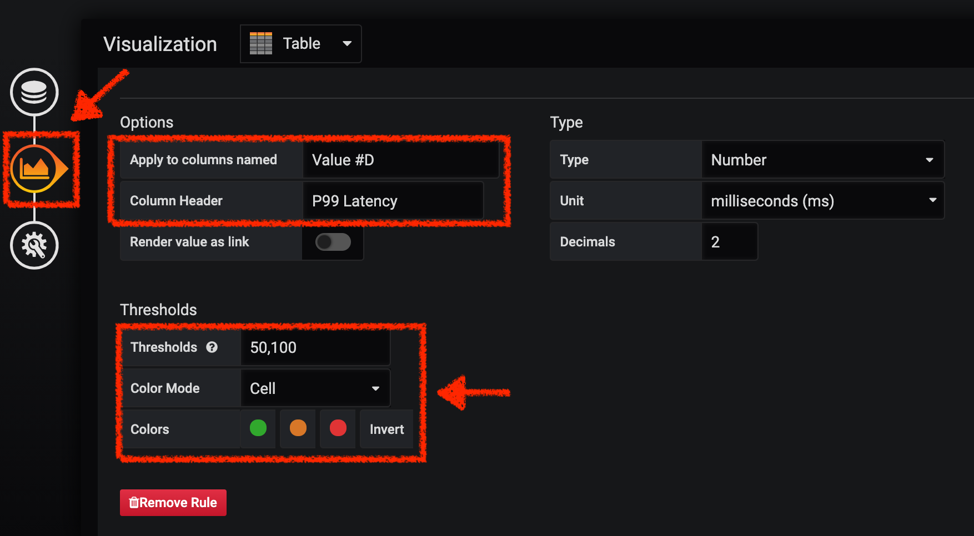Click the Thresholds 50,100 input field
974x536 pixels.
click(x=315, y=347)
